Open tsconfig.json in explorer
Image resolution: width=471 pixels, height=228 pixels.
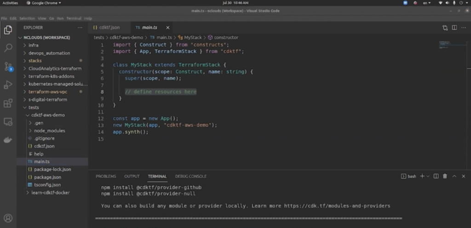52,185
